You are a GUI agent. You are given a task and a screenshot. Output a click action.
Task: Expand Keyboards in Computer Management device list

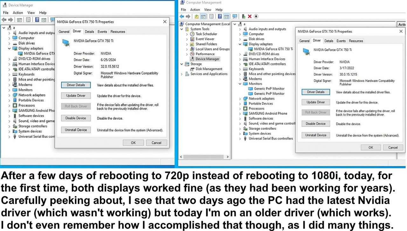tap(240, 69)
